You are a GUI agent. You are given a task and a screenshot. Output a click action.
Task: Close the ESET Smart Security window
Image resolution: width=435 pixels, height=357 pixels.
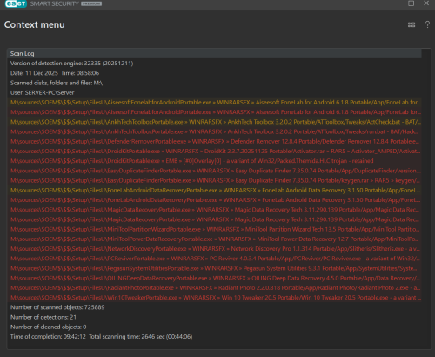[426, 3]
